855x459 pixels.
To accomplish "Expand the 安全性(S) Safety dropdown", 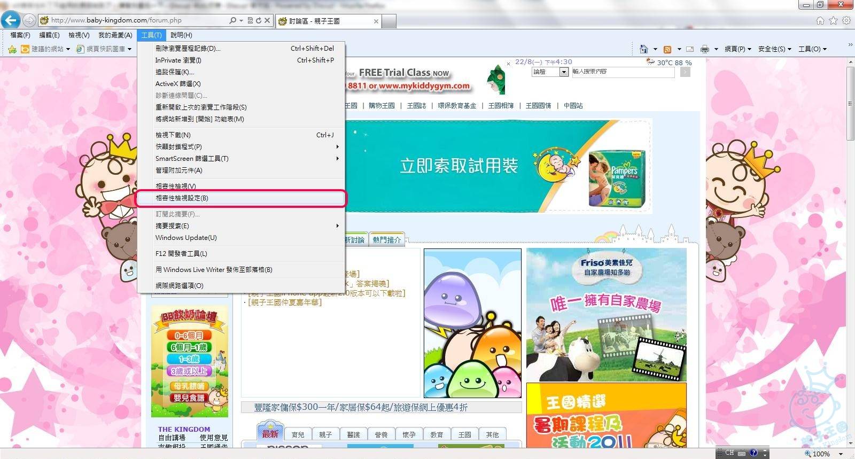I will [774, 49].
